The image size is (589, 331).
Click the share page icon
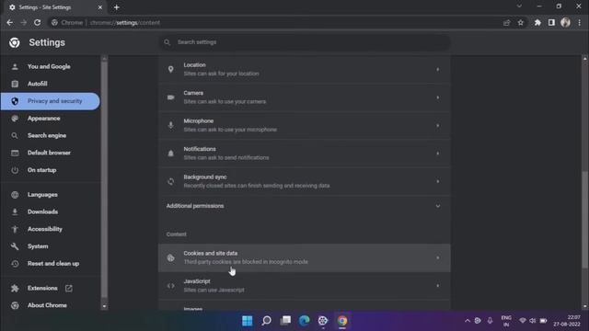click(x=507, y=22)
